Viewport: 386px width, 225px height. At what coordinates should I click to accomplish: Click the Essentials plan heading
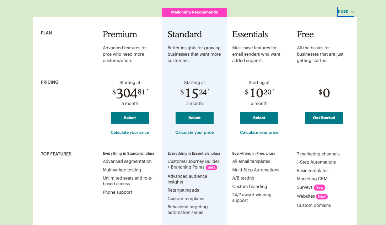(x=250, y=34)
